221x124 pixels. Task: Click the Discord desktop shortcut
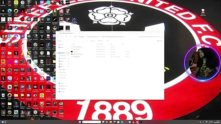[16, 62]
